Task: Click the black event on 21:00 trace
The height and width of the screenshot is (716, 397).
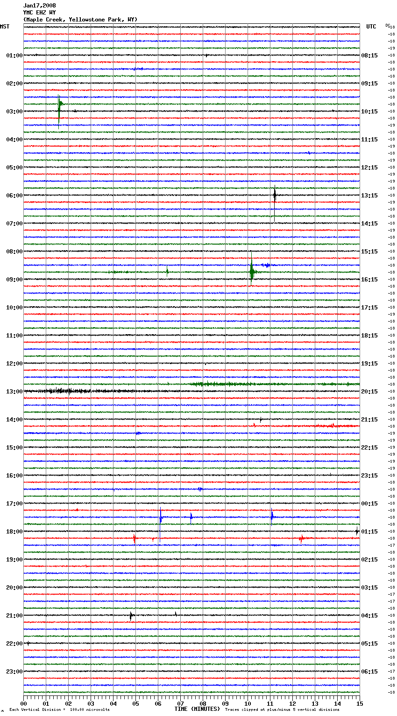Action: click(131, 616)
